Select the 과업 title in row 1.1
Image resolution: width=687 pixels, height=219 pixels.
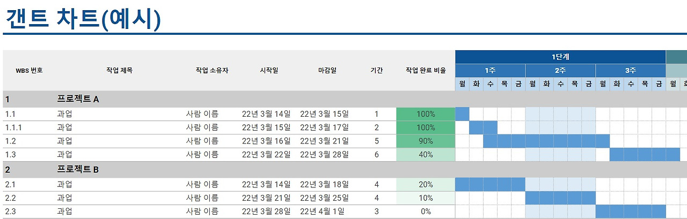coord(64,114)
